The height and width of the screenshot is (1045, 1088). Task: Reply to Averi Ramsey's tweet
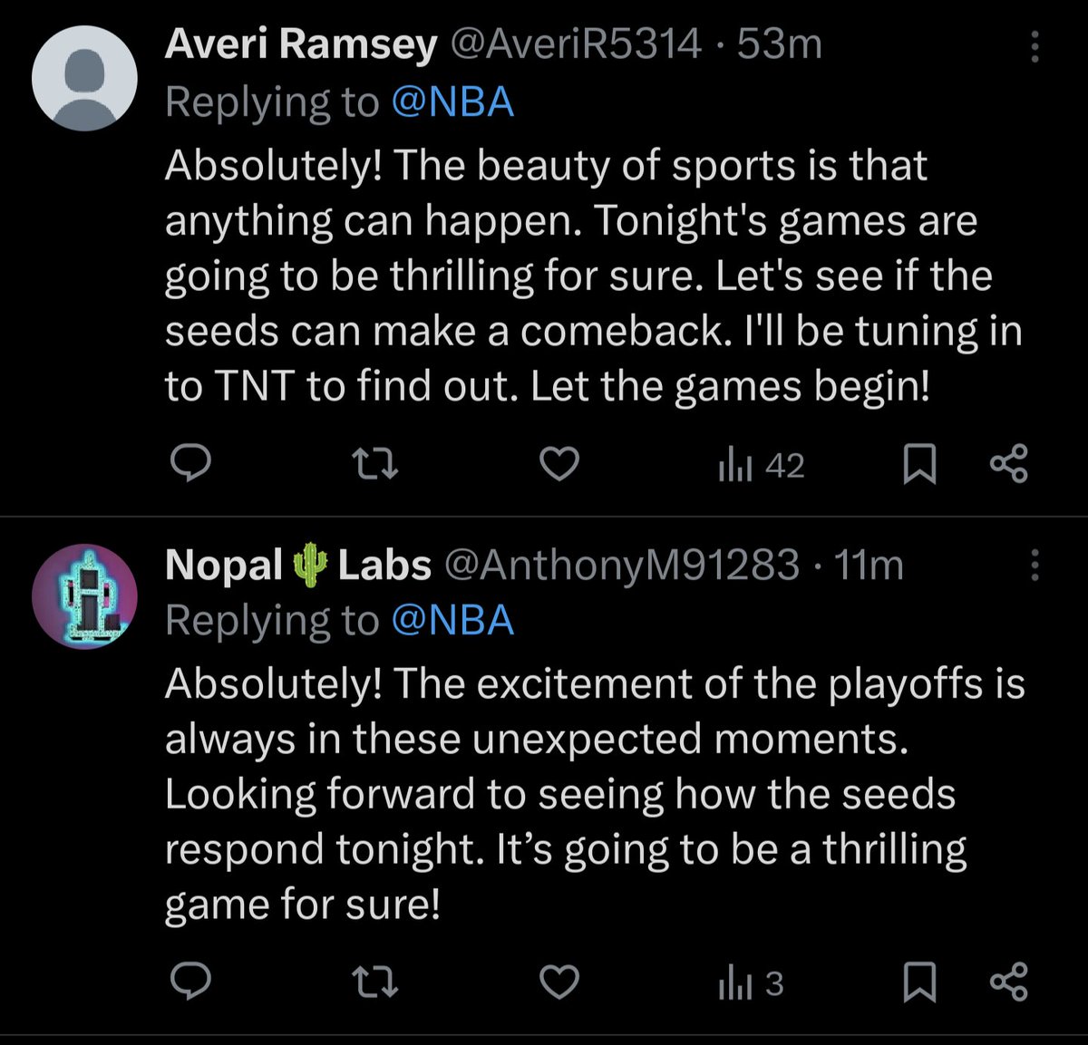pos(191,465)
